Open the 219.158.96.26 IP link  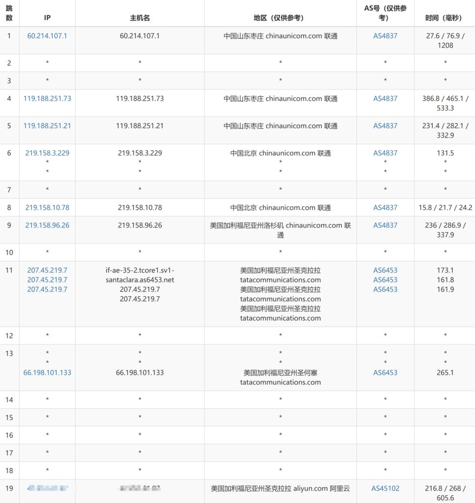(47, 225)
